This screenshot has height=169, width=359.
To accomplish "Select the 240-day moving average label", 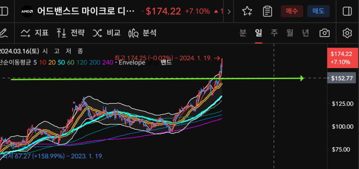I will (108, 63).
